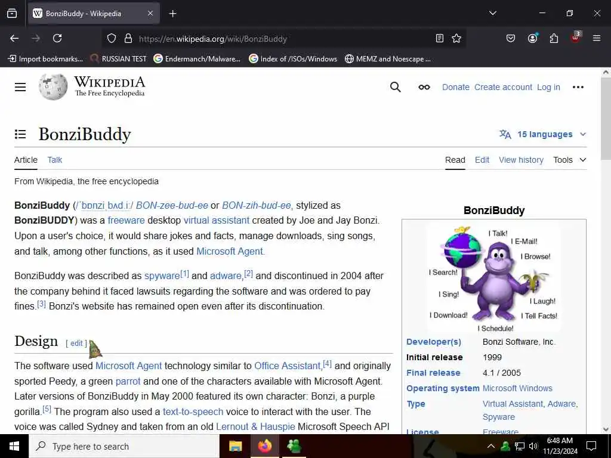Open the Firefox account icon
Image resolution: width=611 pixels, height=458 pixels.
(x=532, y=38)
